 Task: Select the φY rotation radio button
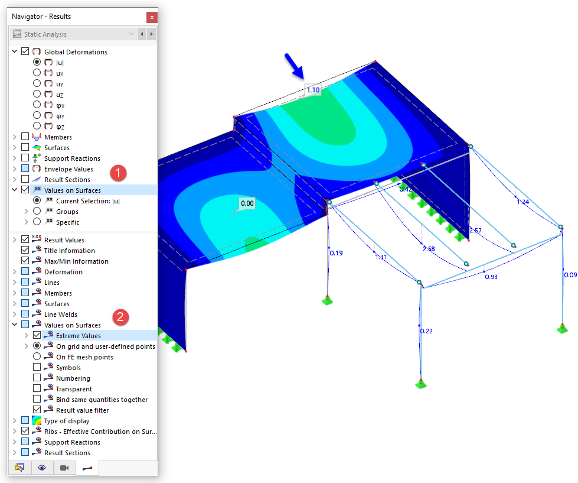click(37, 115)
